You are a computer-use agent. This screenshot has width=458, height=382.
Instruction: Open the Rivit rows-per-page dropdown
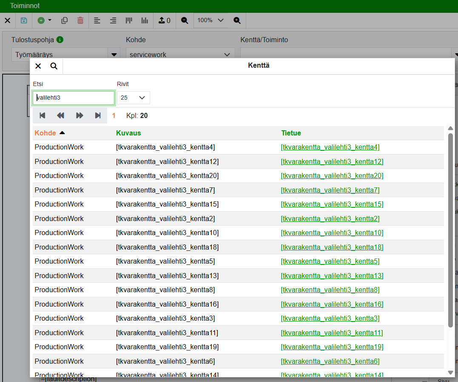tap(133, 98)
